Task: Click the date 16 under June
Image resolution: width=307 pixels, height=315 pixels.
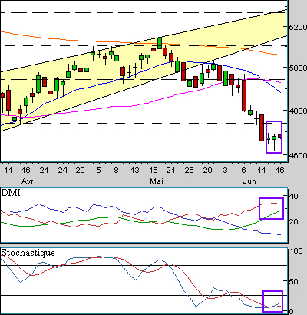Action: click(x=280, y=170)
